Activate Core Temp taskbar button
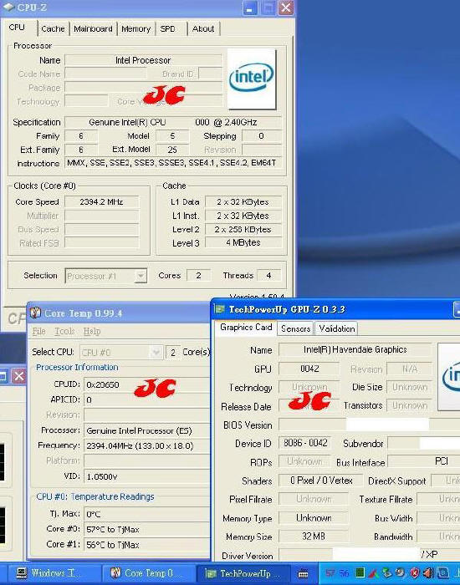460x585 pixels. pyautogui.click(x=148, y=573)
